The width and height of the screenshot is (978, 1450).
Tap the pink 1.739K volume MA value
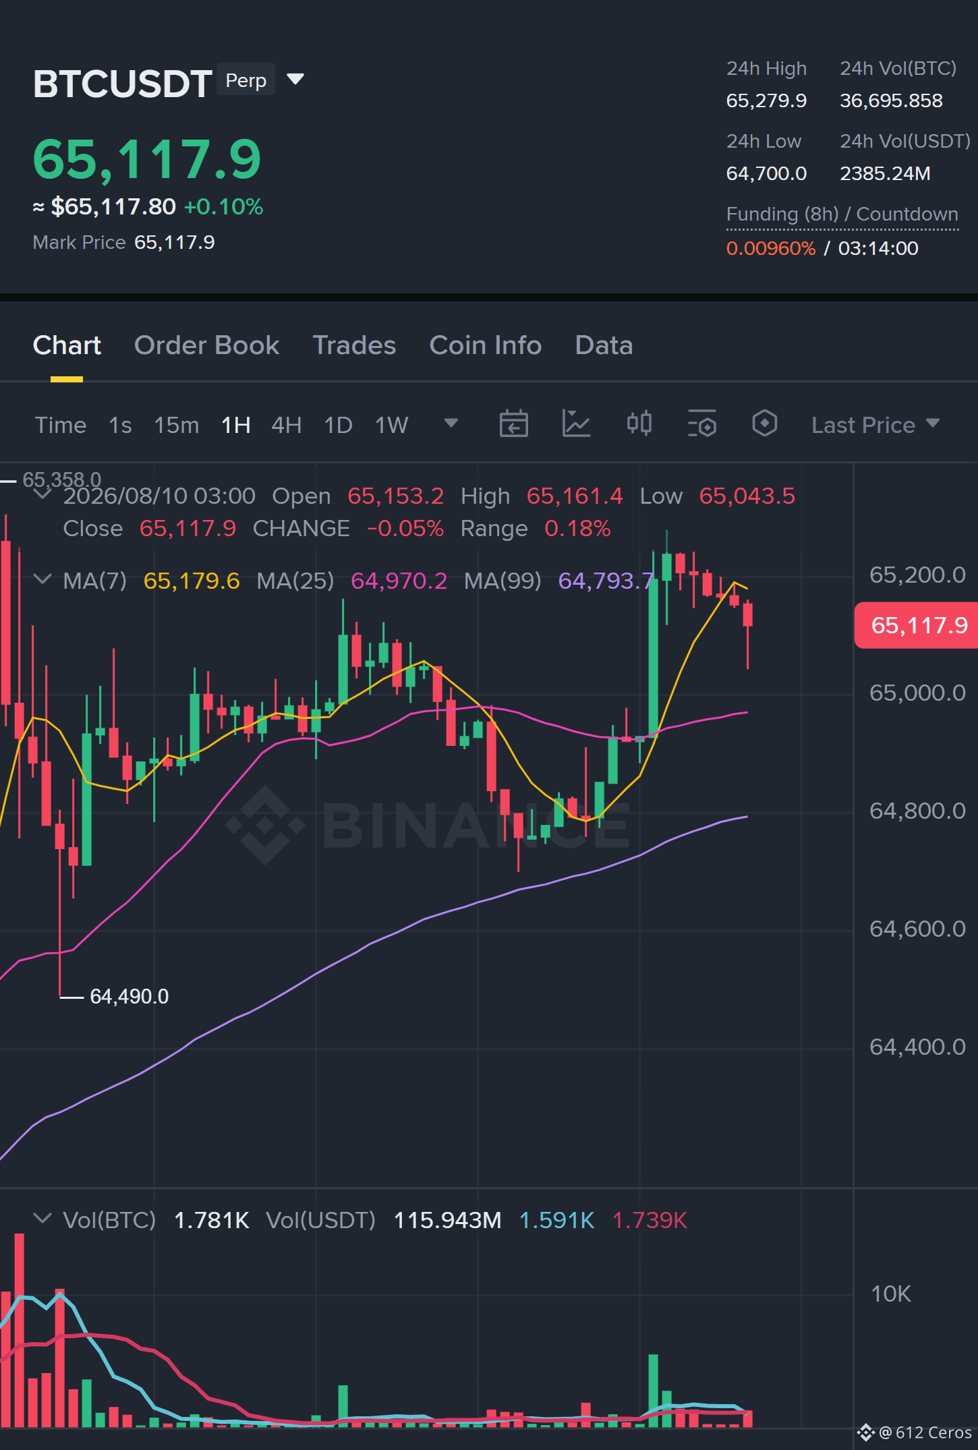[650, 1220]
